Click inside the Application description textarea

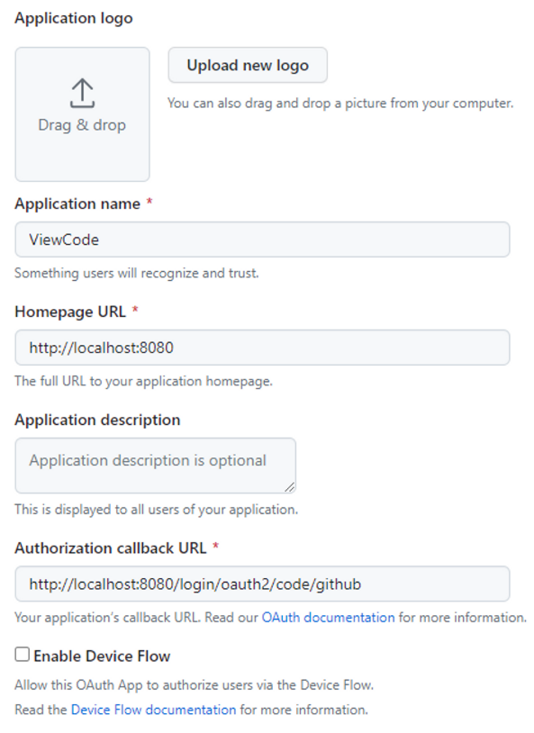tap(155, 466)
